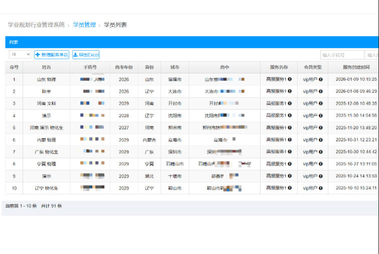Click the 城市 column header
Screen dimensions: 379x254
[175, 67]
